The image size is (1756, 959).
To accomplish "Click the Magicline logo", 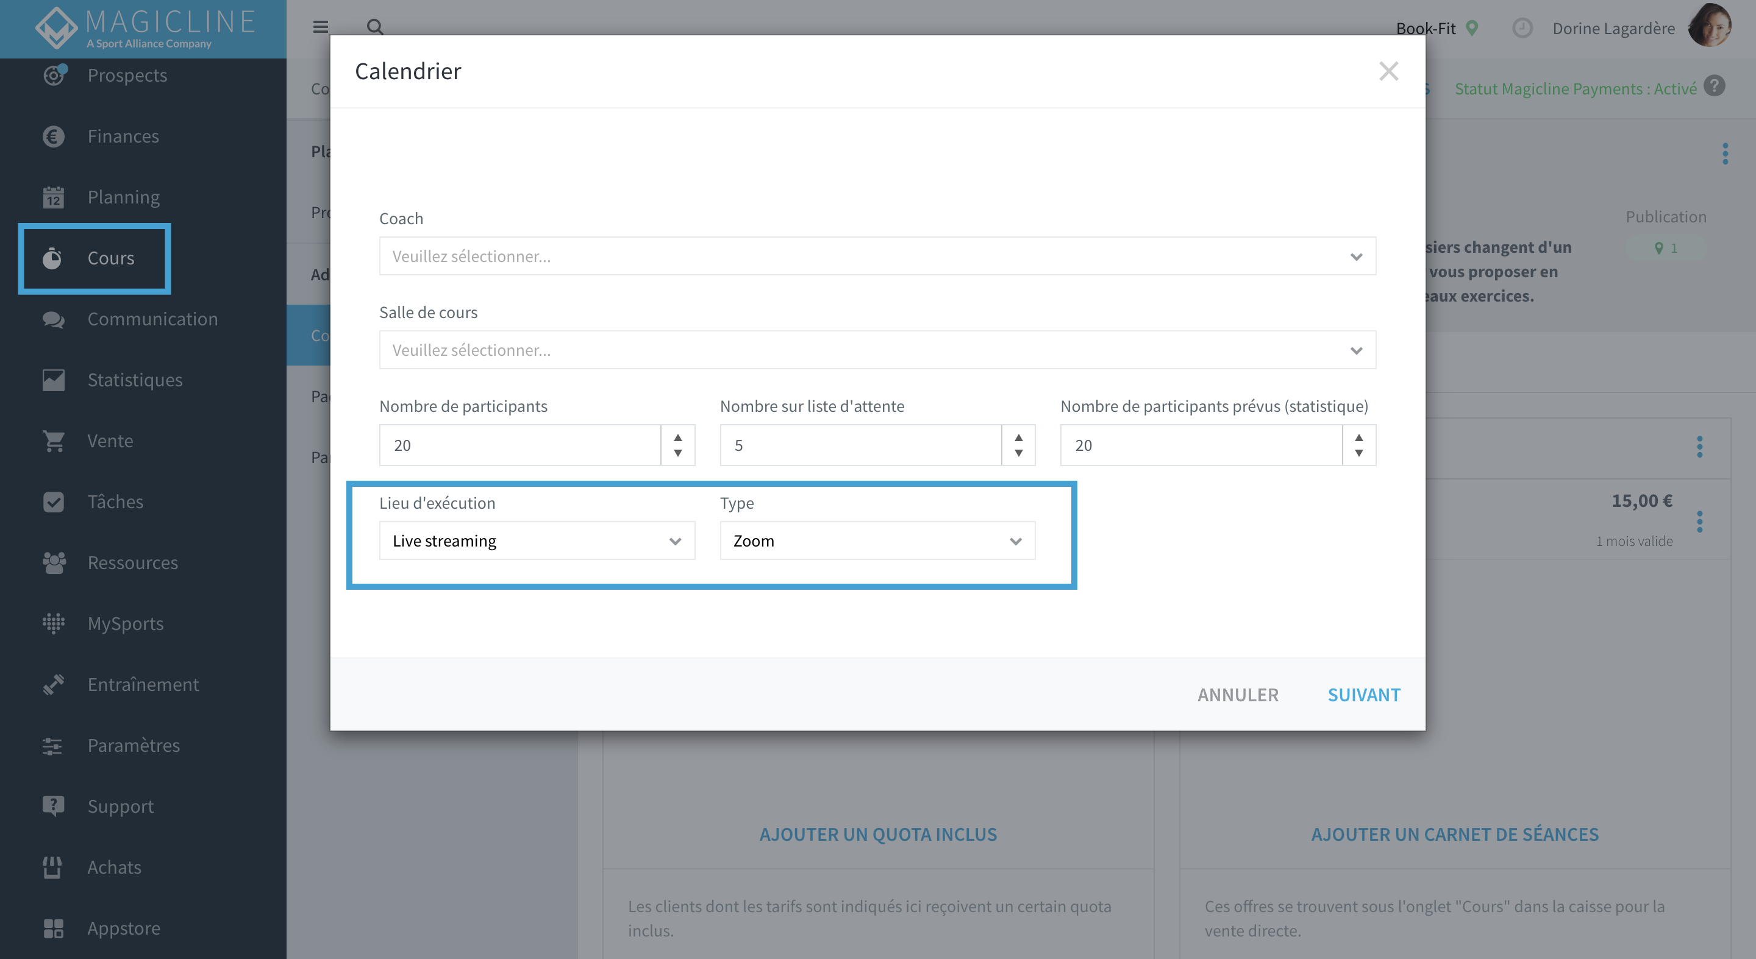I will [x=145, y=29].
